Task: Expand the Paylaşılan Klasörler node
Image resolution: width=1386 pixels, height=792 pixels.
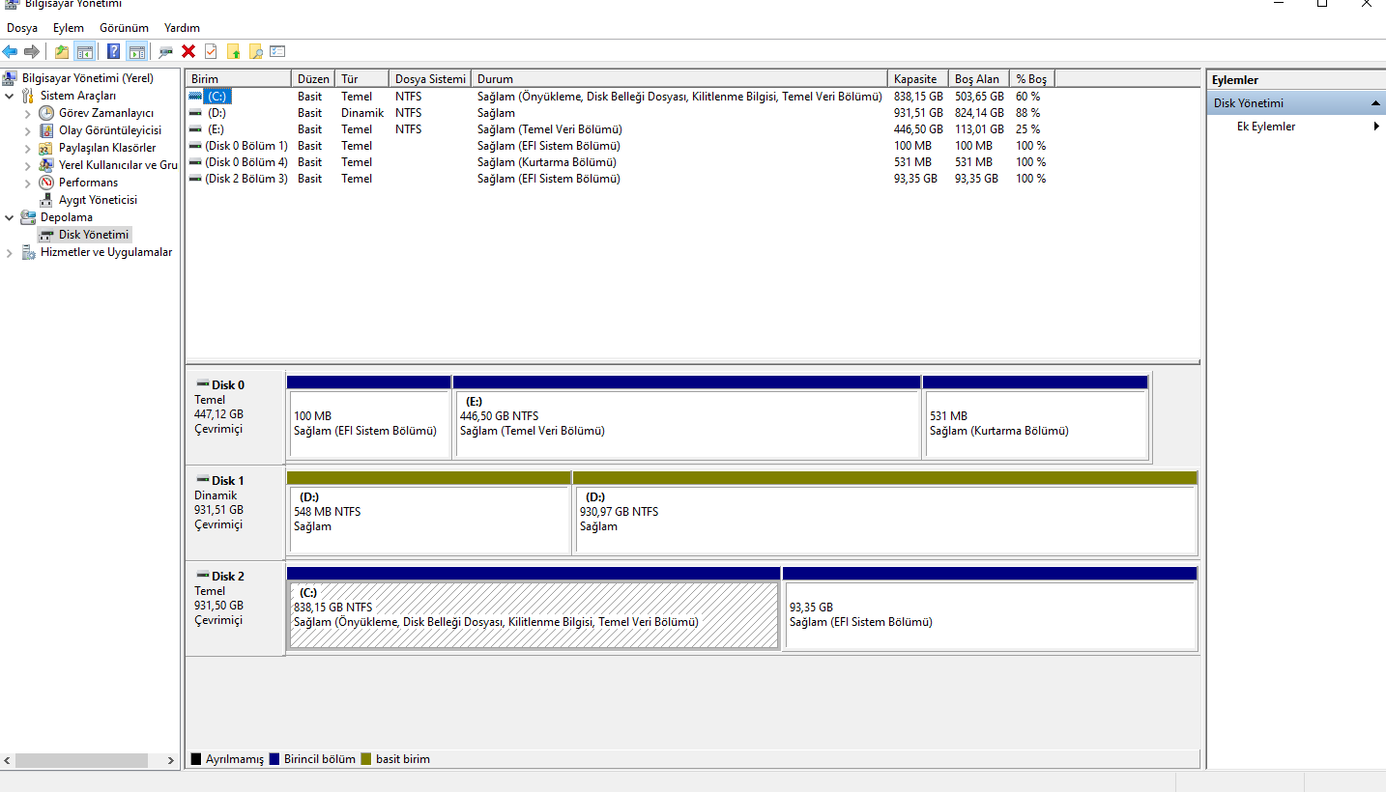Action: [x=28, y=148]
